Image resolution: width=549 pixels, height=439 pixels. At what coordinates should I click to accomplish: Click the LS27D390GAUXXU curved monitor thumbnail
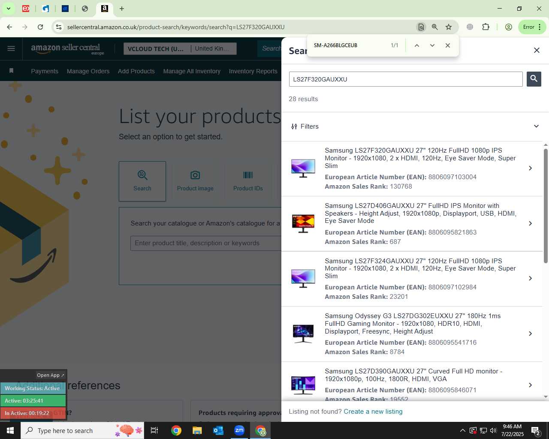tap(303, 385)
